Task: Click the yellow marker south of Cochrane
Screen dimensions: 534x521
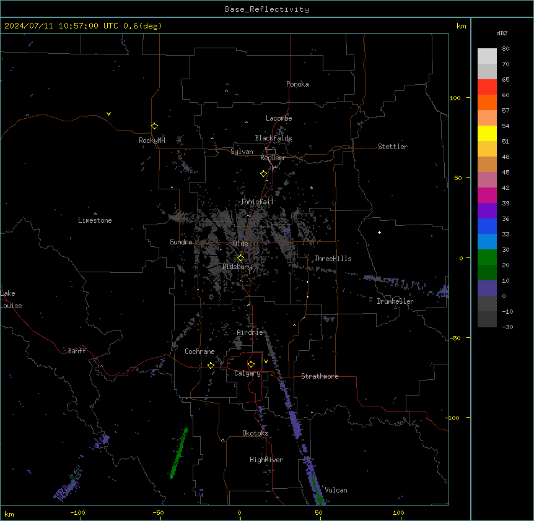Action: tap(211, 366)
